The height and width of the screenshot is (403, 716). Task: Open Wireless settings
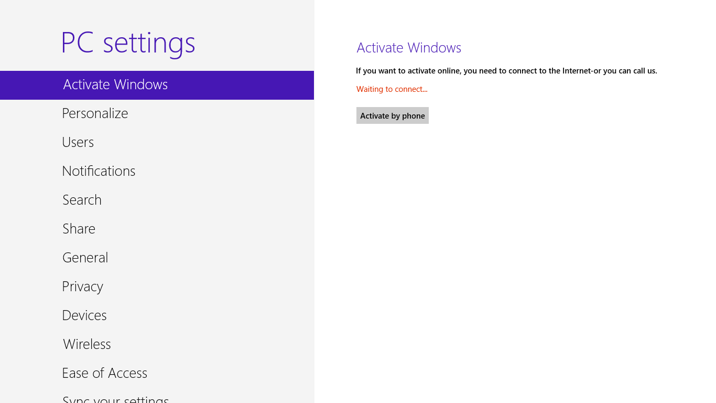click(x=157, y=345)
